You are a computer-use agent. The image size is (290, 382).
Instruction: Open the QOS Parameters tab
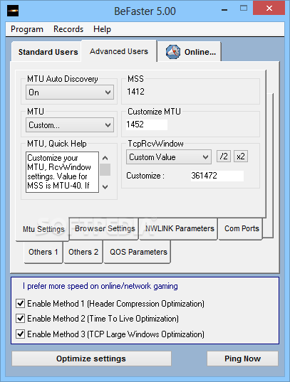click(x=138, y=252)
